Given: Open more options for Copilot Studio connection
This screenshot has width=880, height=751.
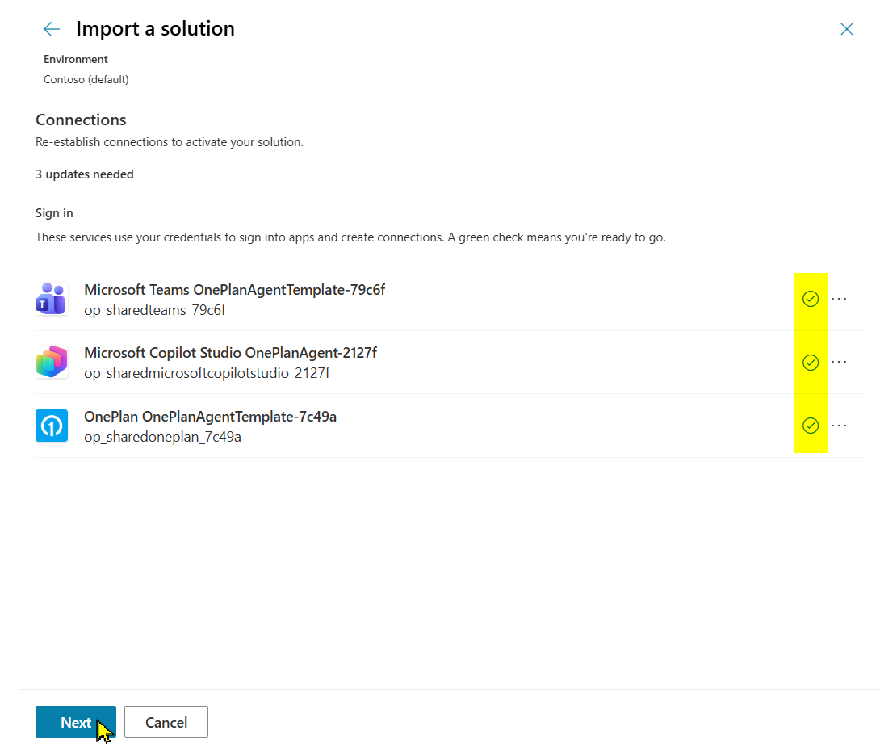Looking at the screenshot, I should 839,362.
